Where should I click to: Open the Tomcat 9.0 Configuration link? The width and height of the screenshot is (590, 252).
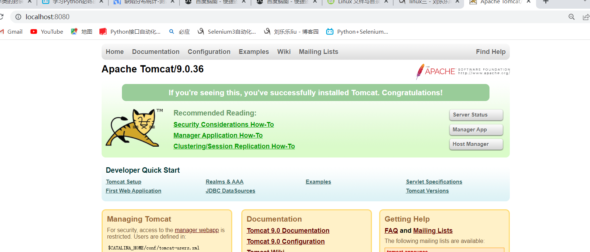coord(286,241)
